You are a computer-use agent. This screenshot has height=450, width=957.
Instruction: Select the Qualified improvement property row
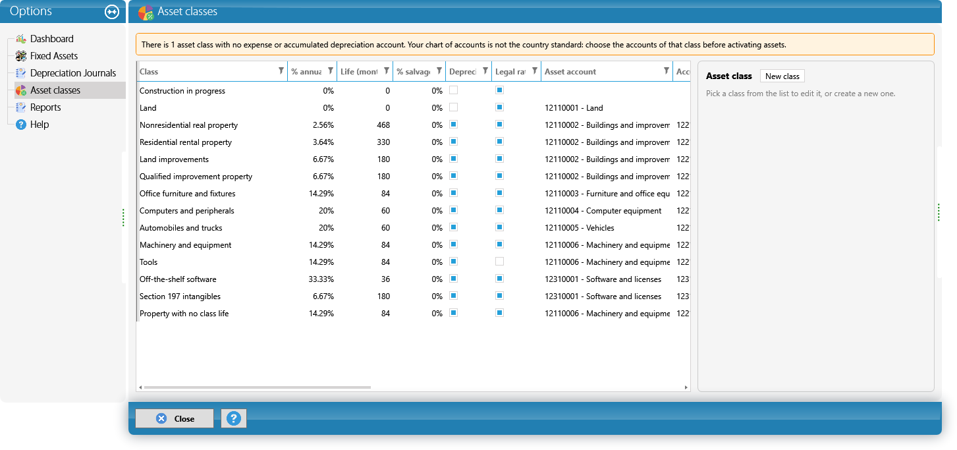(x=414, y=176)
